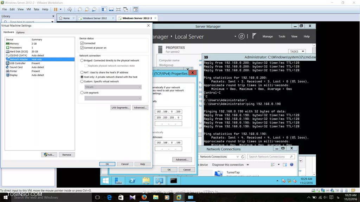Image resolution: width=360 pixels, height=202 pixels.
Task: Show hidden icons in guest system tray
Action: coord(277,181)
